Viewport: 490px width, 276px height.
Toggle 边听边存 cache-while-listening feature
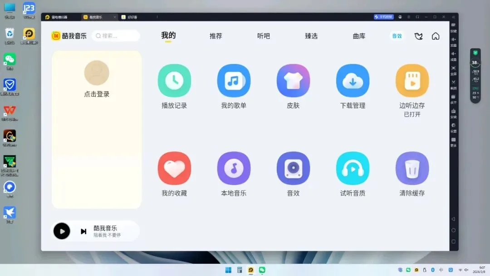(412, 81)
